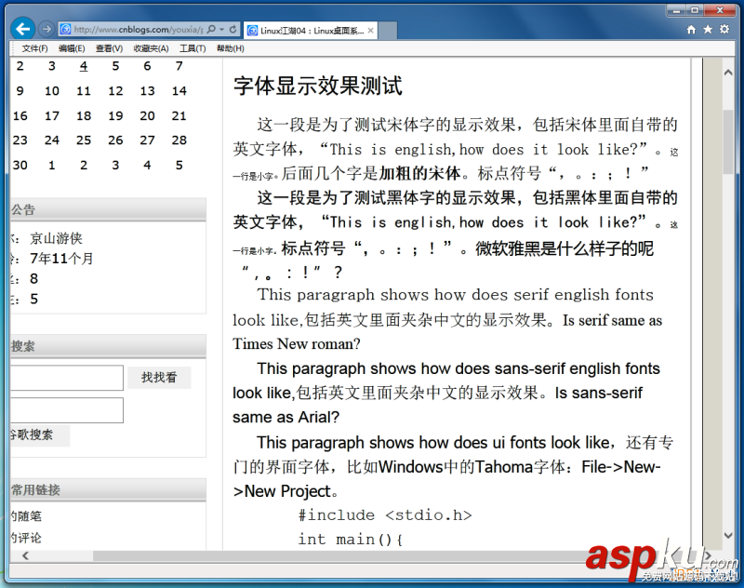Expand the address bar dropdown arrow
744x588 pixels.
tap(221, 30)
